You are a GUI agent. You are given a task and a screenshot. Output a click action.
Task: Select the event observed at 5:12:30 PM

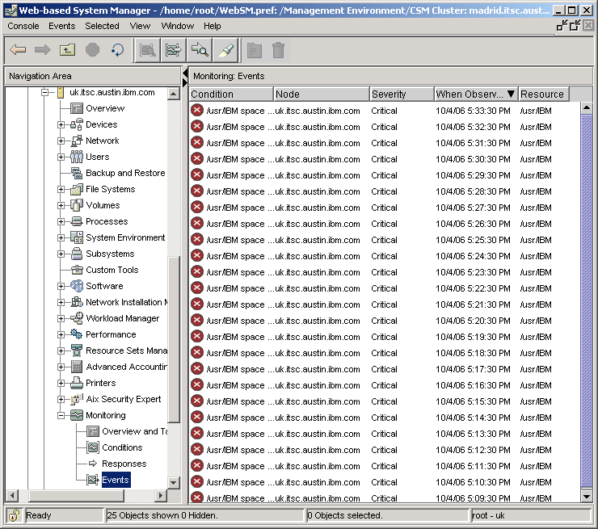pyautogui.click(x=384, y=450)
